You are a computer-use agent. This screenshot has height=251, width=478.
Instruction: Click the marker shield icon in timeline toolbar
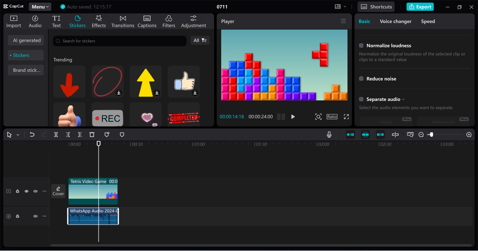(122, 135)
